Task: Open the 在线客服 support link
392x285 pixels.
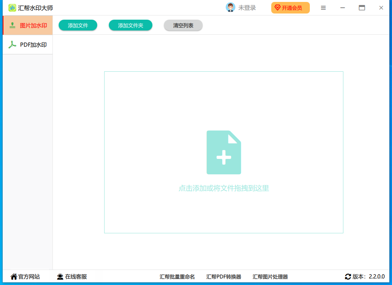Action: [72, 277]
